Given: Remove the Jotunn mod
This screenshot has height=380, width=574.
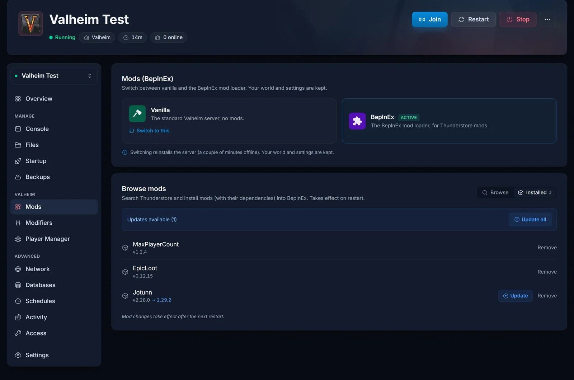Looking at the screenshot, I should tap(547, 296).
